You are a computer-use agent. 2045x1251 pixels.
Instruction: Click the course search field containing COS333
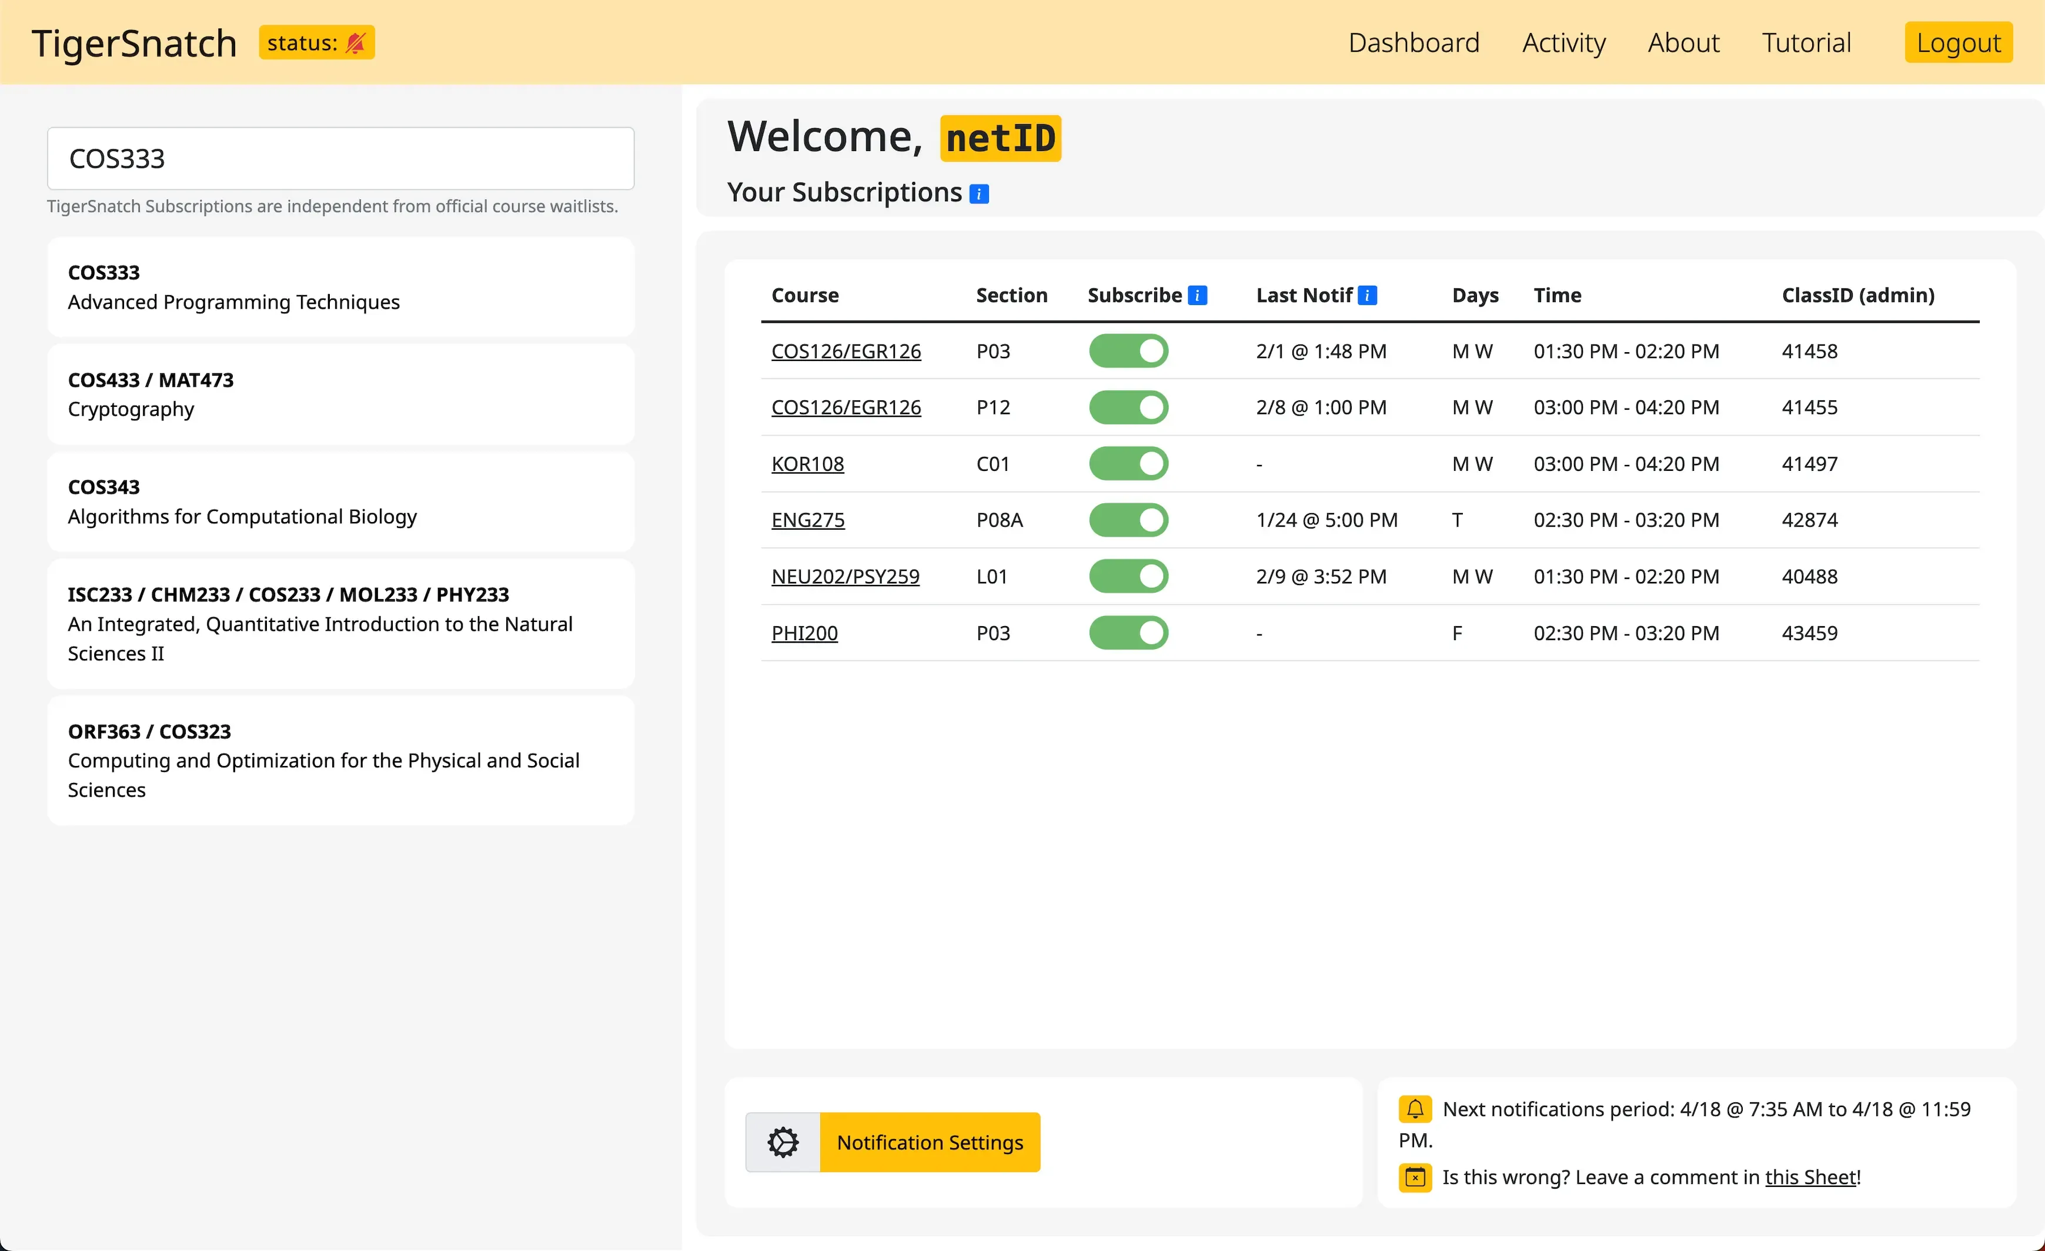pyautogui.click(x=340, y=159)
